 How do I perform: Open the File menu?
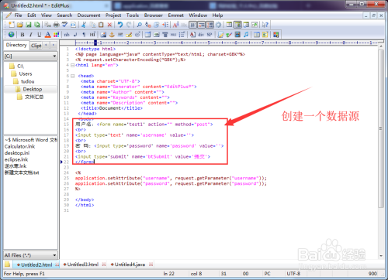pos(18,15)
